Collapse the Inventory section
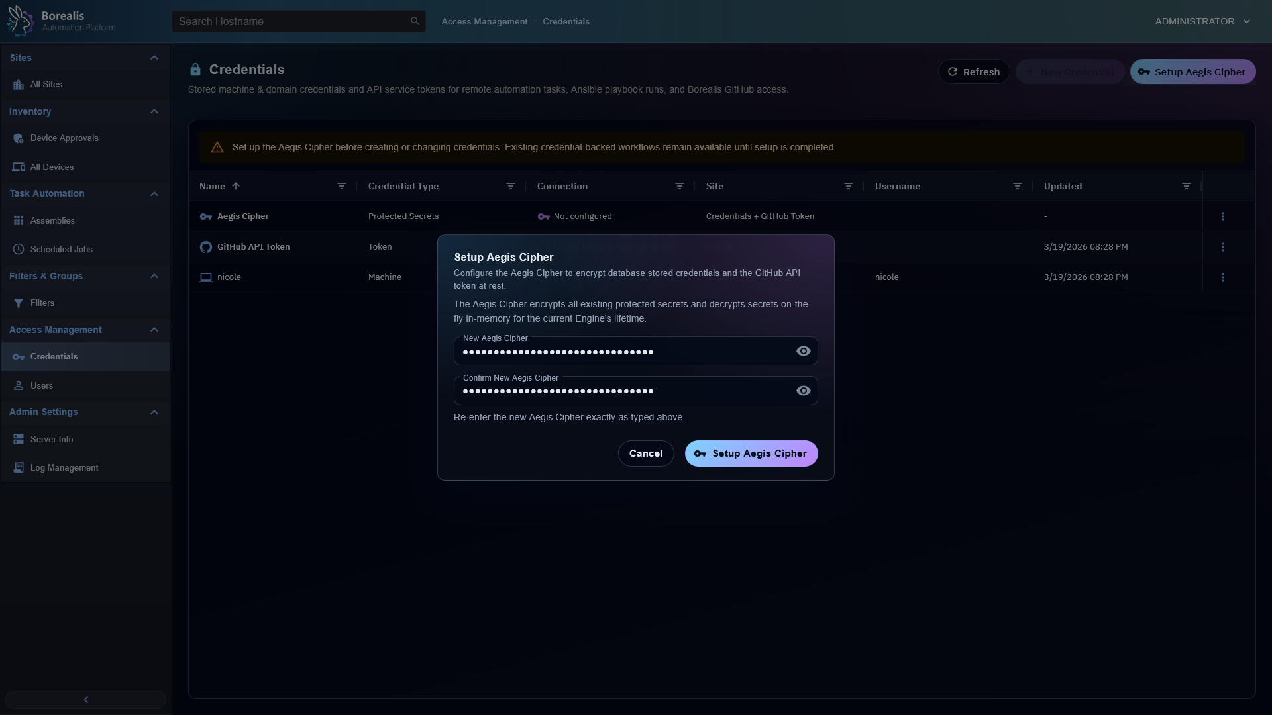Image resolution: width=1272 pixels, height=715 pixels. pos(154,111)
